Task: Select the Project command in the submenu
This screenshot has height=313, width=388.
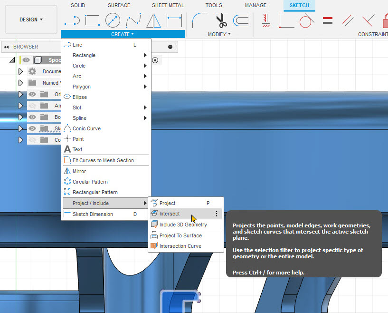Action: (169, 203)
